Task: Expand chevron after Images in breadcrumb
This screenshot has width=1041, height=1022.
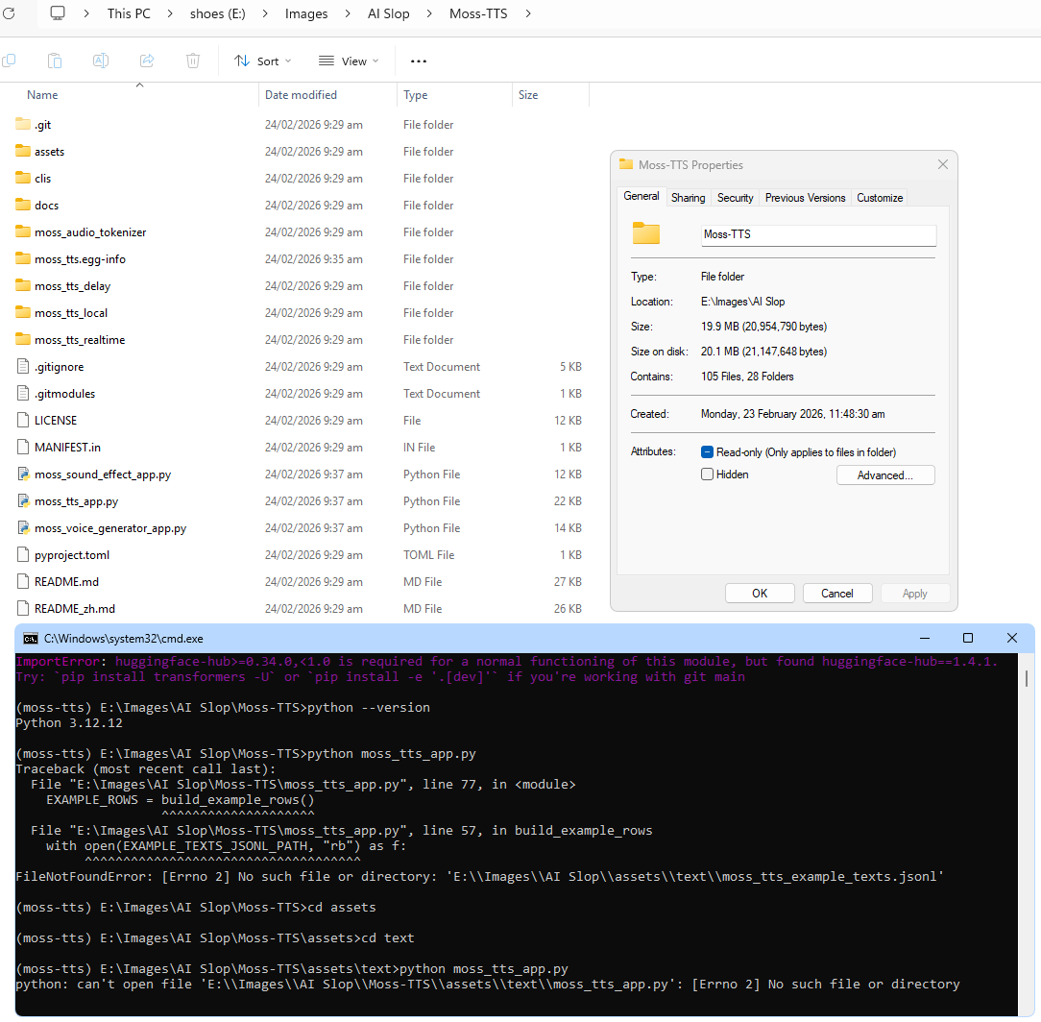Action: pyautogui.click(x=348, y=13)
